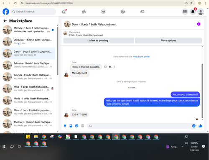Click the Search Facebook field
Viewport: 209px width, 160px height.
pyautogui.click(x=33, y=12)
